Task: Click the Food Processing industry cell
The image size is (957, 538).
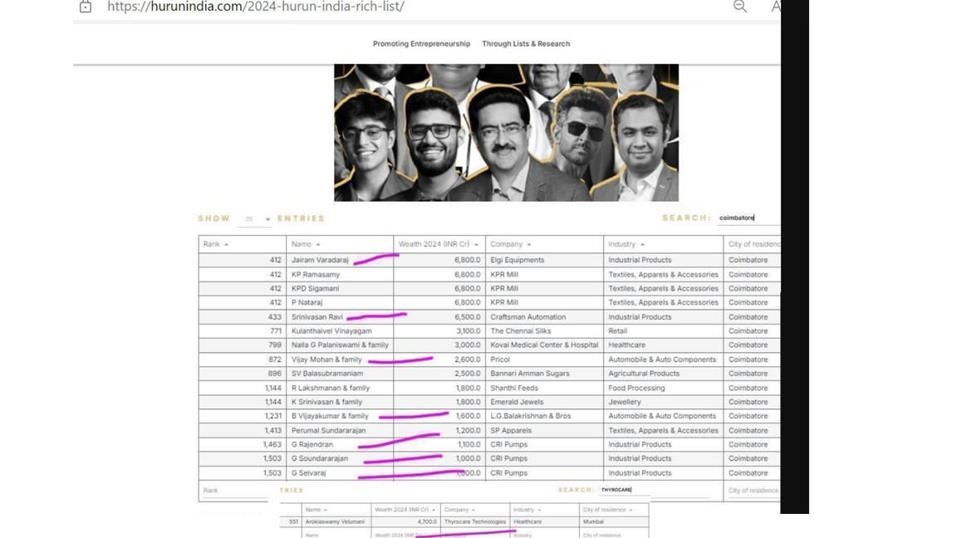Action: click(x=664, y=388)
